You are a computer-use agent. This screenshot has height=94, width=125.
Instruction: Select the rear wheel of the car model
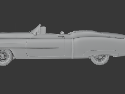(100, 60)
